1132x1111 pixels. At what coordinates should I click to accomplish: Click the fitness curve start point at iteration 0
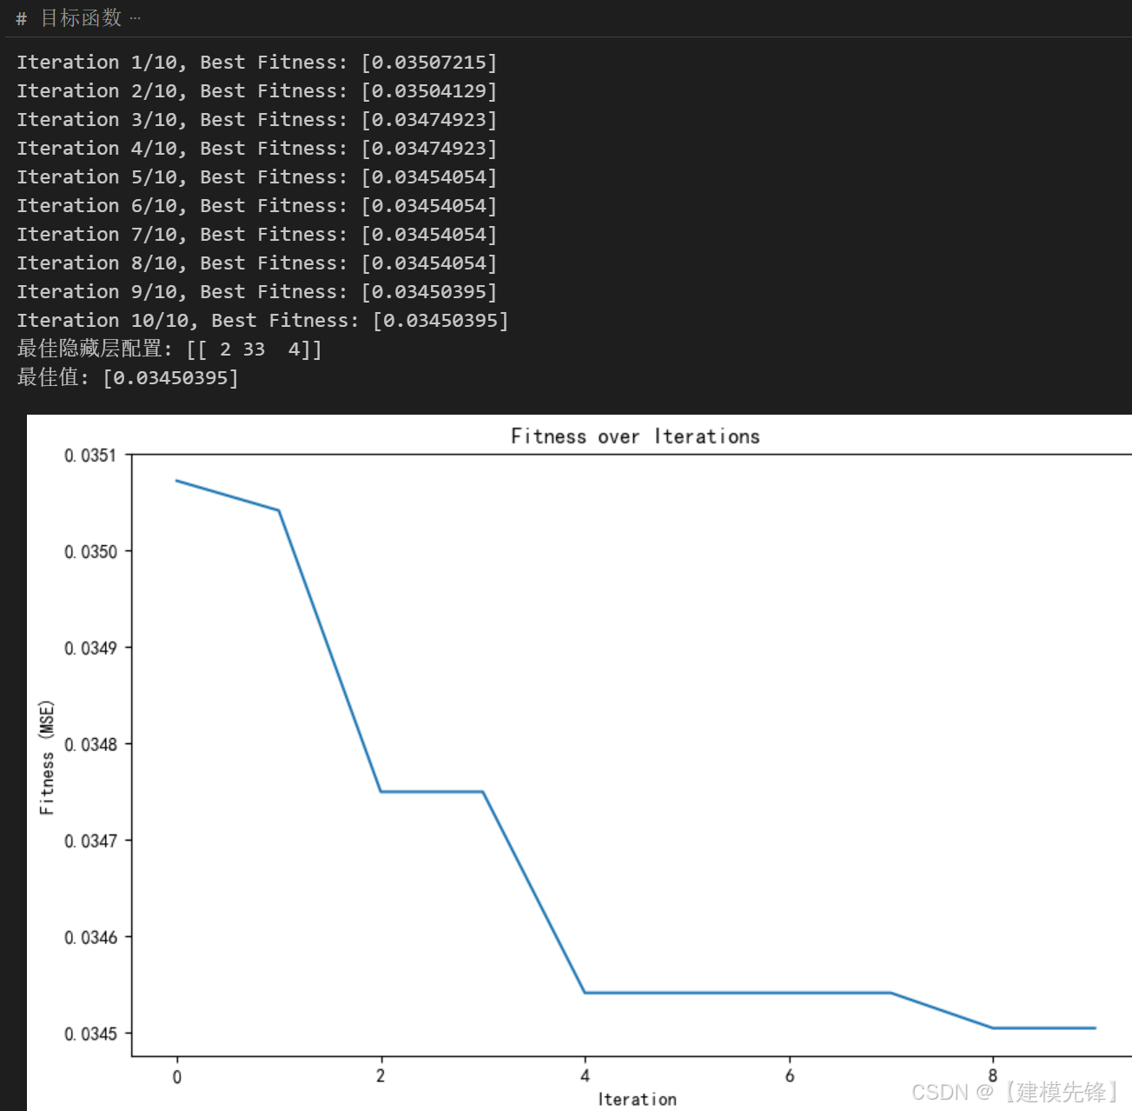pyautogui.click(x=177, y=481)
